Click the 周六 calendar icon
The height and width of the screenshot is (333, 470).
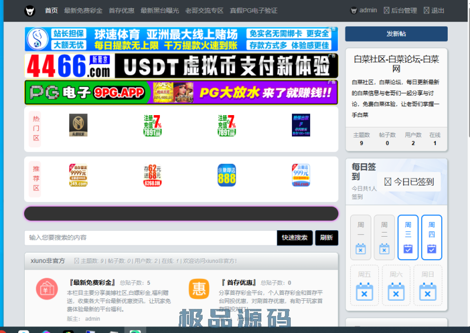tap(396, 292)
